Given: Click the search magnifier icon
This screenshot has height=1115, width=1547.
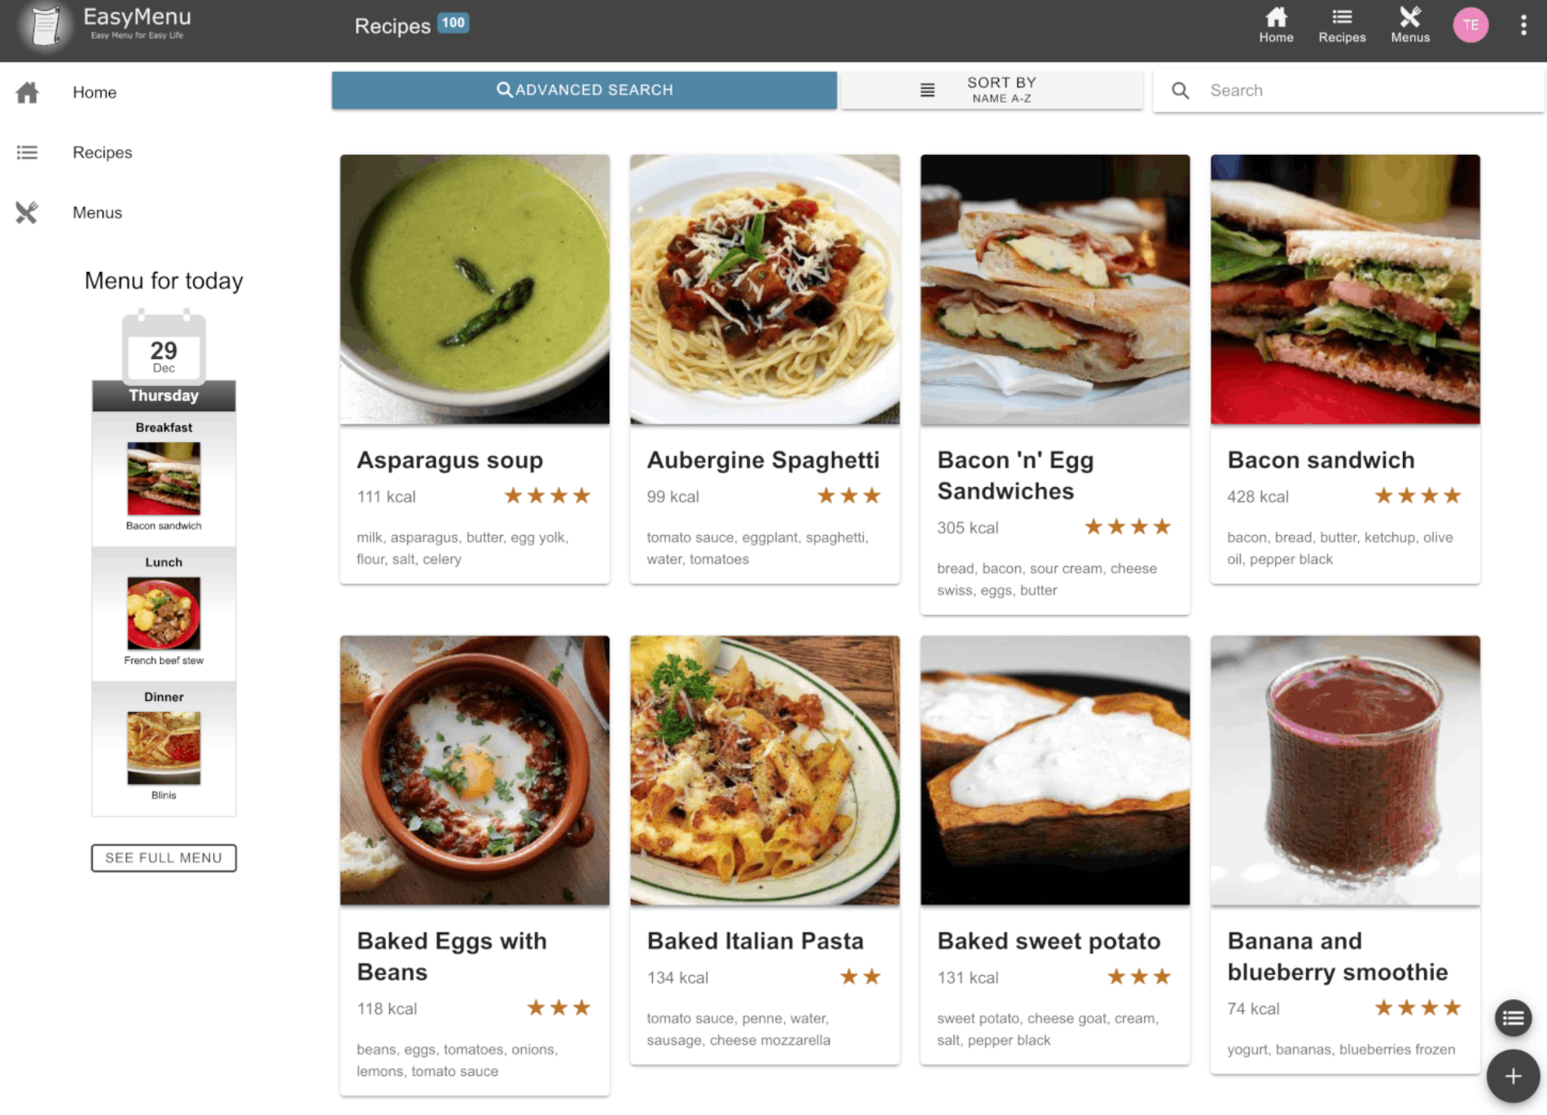Looking at the screenshot, I should (1180, 90).
